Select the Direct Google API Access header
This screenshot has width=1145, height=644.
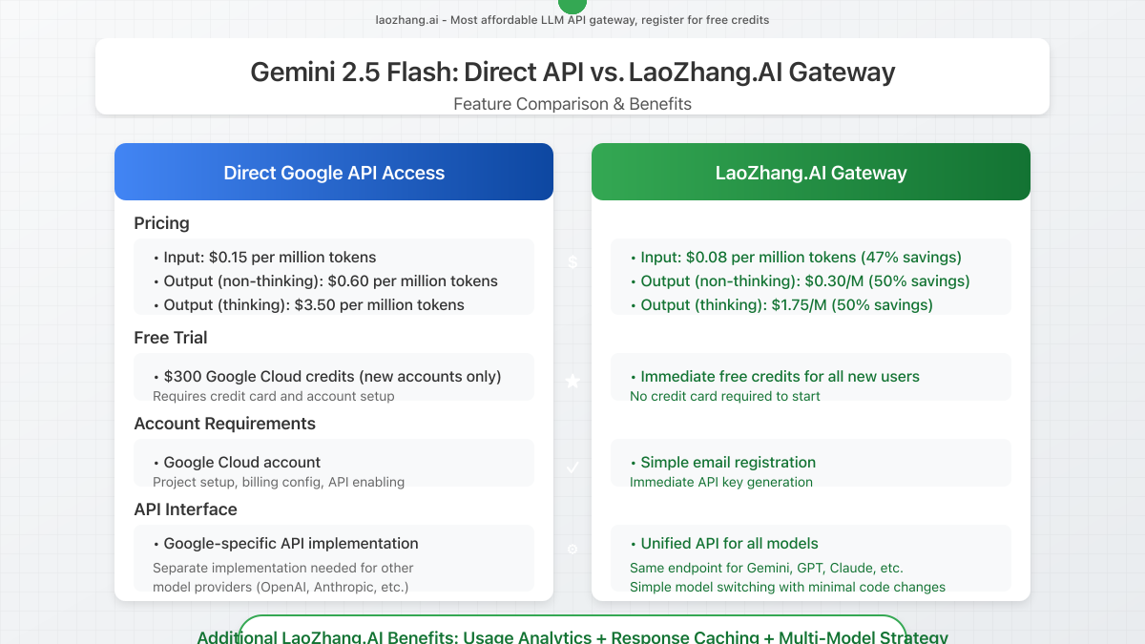(x=334, y=172)
